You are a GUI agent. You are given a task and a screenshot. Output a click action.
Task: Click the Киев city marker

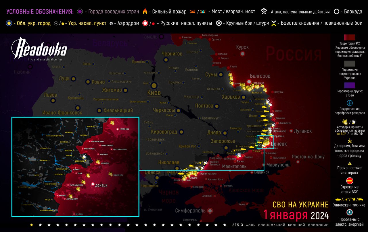pos(154,85)
